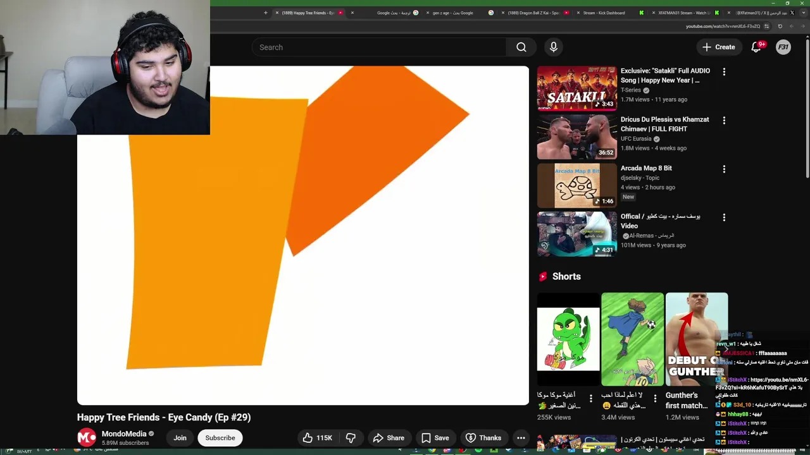The width and height of the screenshot is (810, 455).
Task: Open Satakli video thumbnail
Action: 577,88
